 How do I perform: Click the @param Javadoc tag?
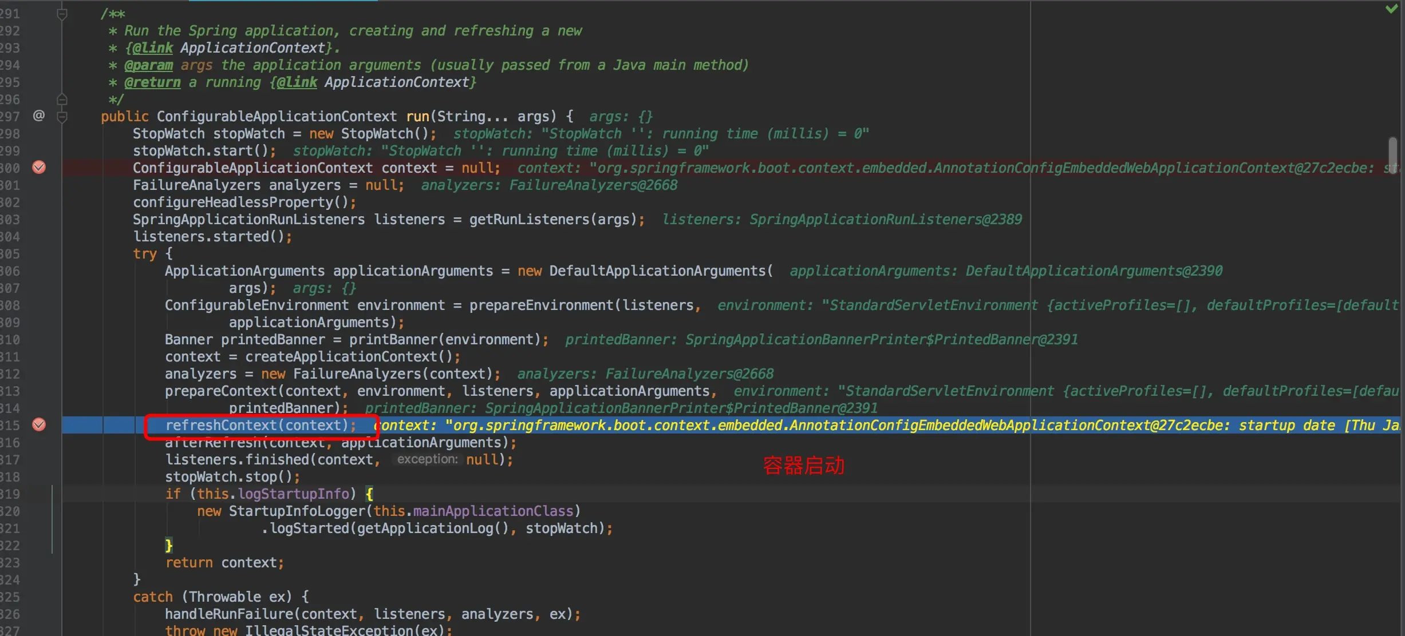[x=148, y=65]
